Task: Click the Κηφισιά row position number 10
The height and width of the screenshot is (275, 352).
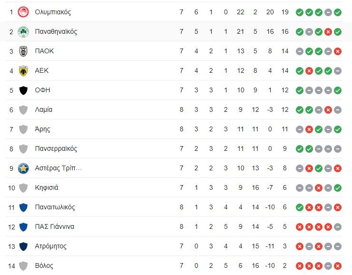Action: 11,187
